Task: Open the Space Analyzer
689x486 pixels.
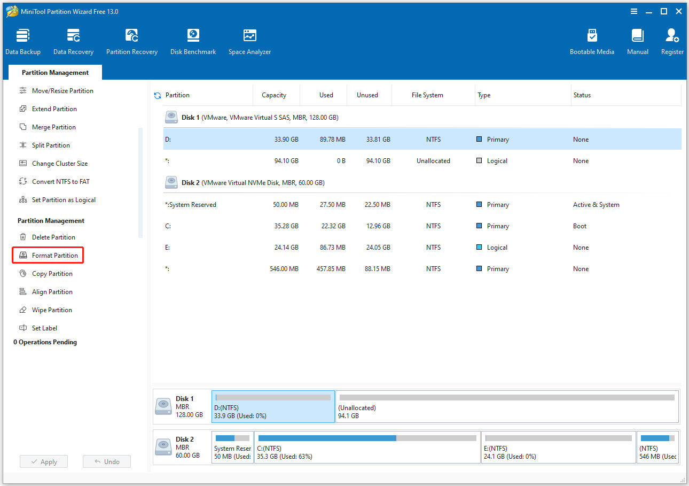Action: click(x=249, y=41)
